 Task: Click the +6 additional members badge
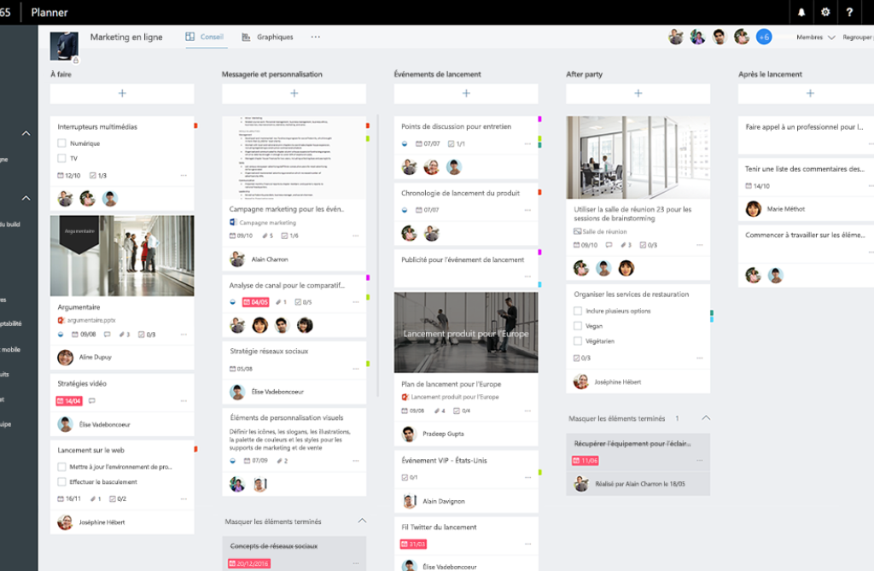[x=764, y=37]
